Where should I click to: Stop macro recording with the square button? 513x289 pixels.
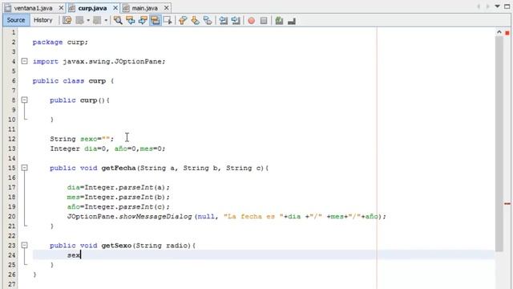pos(264,21)
